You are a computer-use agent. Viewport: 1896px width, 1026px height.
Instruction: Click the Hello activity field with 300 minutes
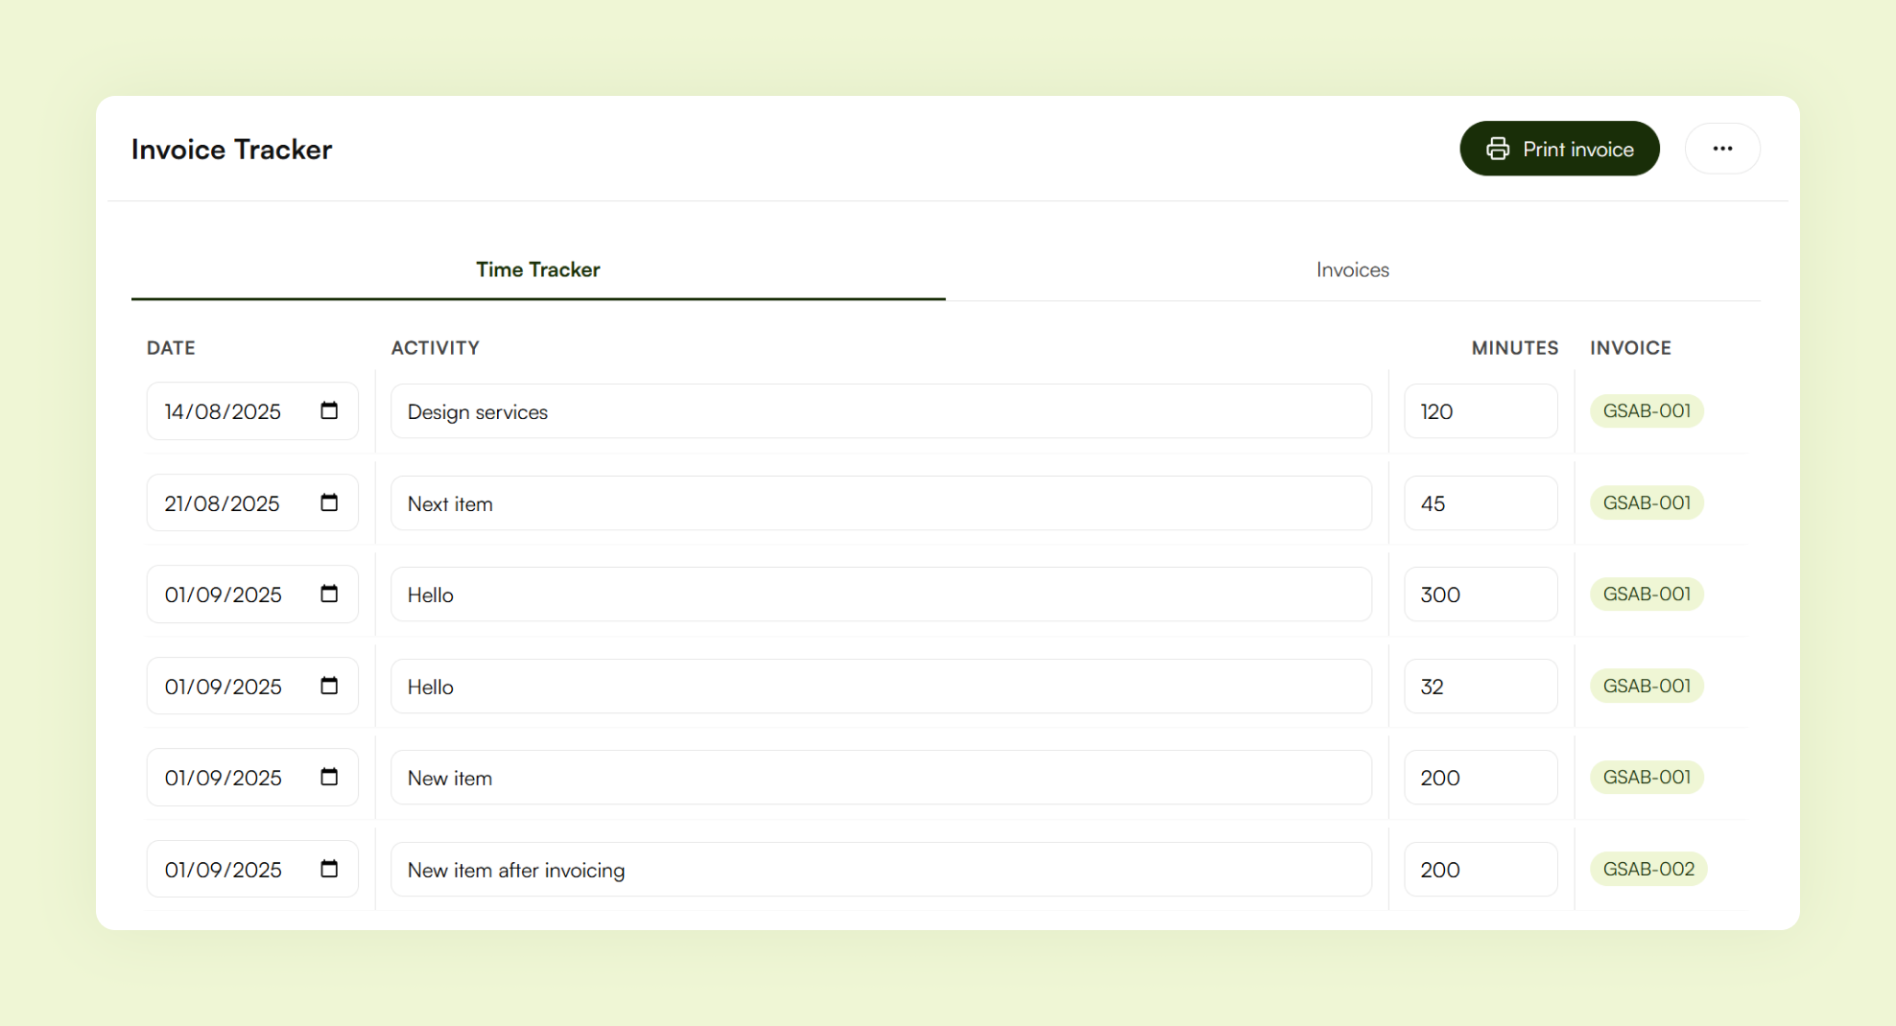[881, 595]
